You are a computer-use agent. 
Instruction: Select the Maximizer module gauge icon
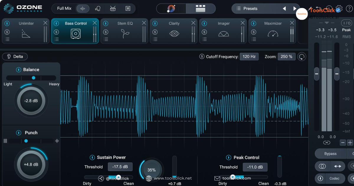coord(273,34)
